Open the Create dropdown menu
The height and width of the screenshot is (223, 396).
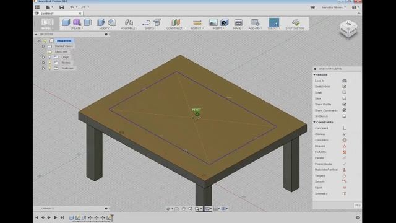click(77, 28)
